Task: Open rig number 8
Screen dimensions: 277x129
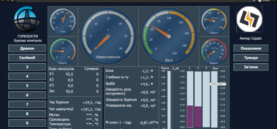Action: [x=27, y=114]
